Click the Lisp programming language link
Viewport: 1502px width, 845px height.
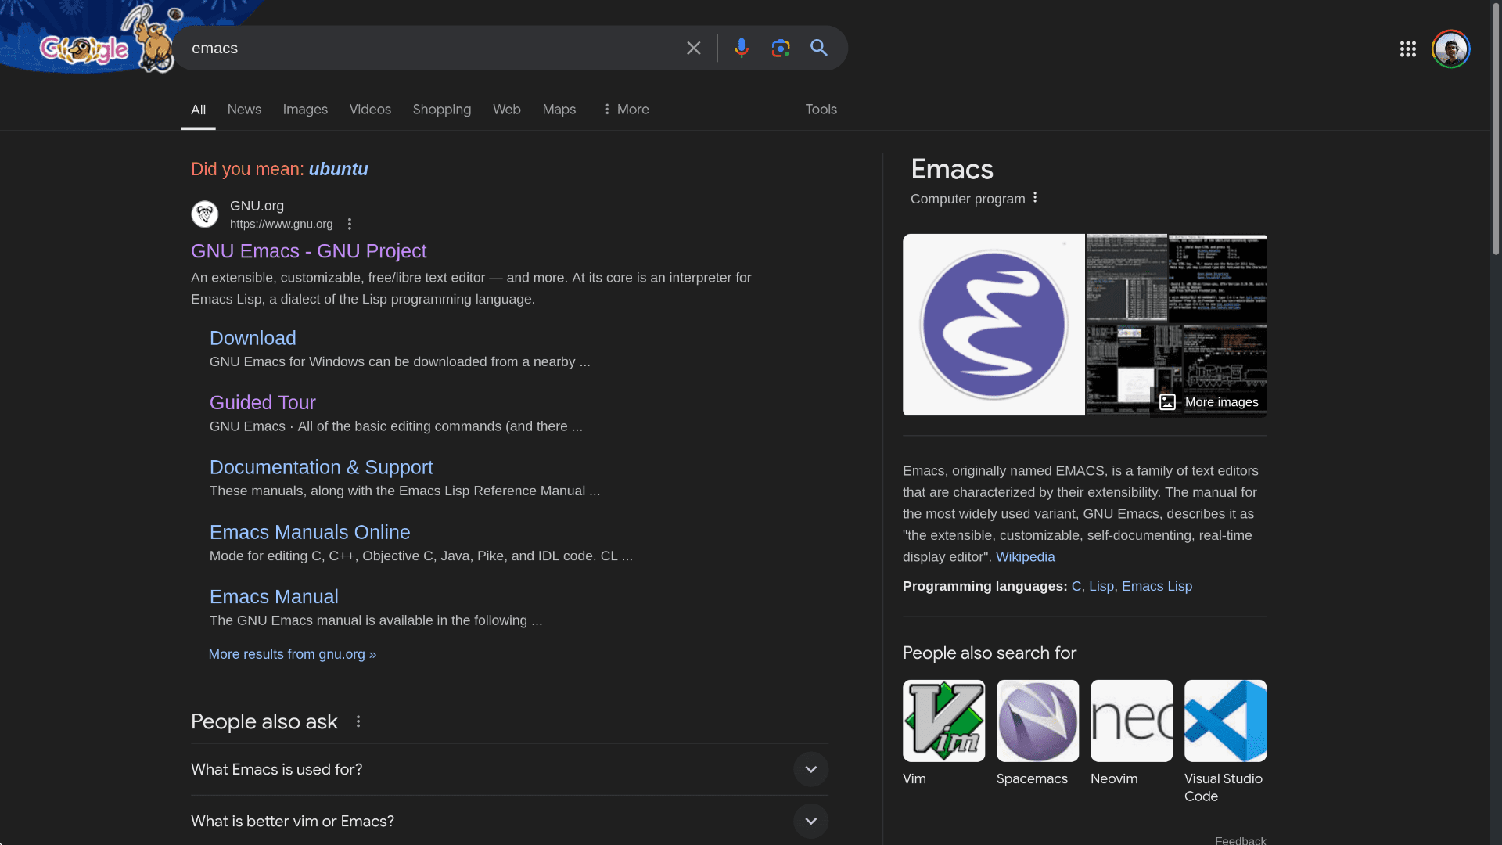coord(1101,587)
